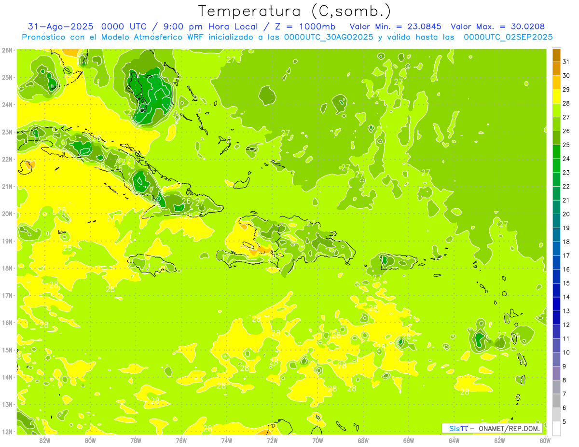Click the '76W' longitude label
The image size is (579, 447).
(181, 440)
